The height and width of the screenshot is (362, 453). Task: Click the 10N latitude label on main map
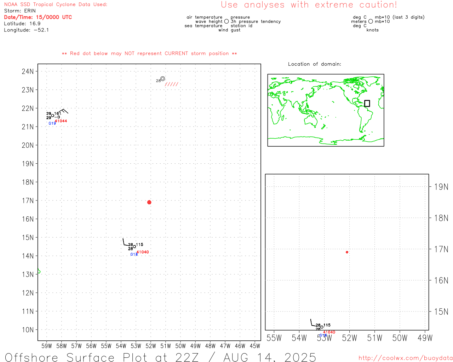point(28,330)
